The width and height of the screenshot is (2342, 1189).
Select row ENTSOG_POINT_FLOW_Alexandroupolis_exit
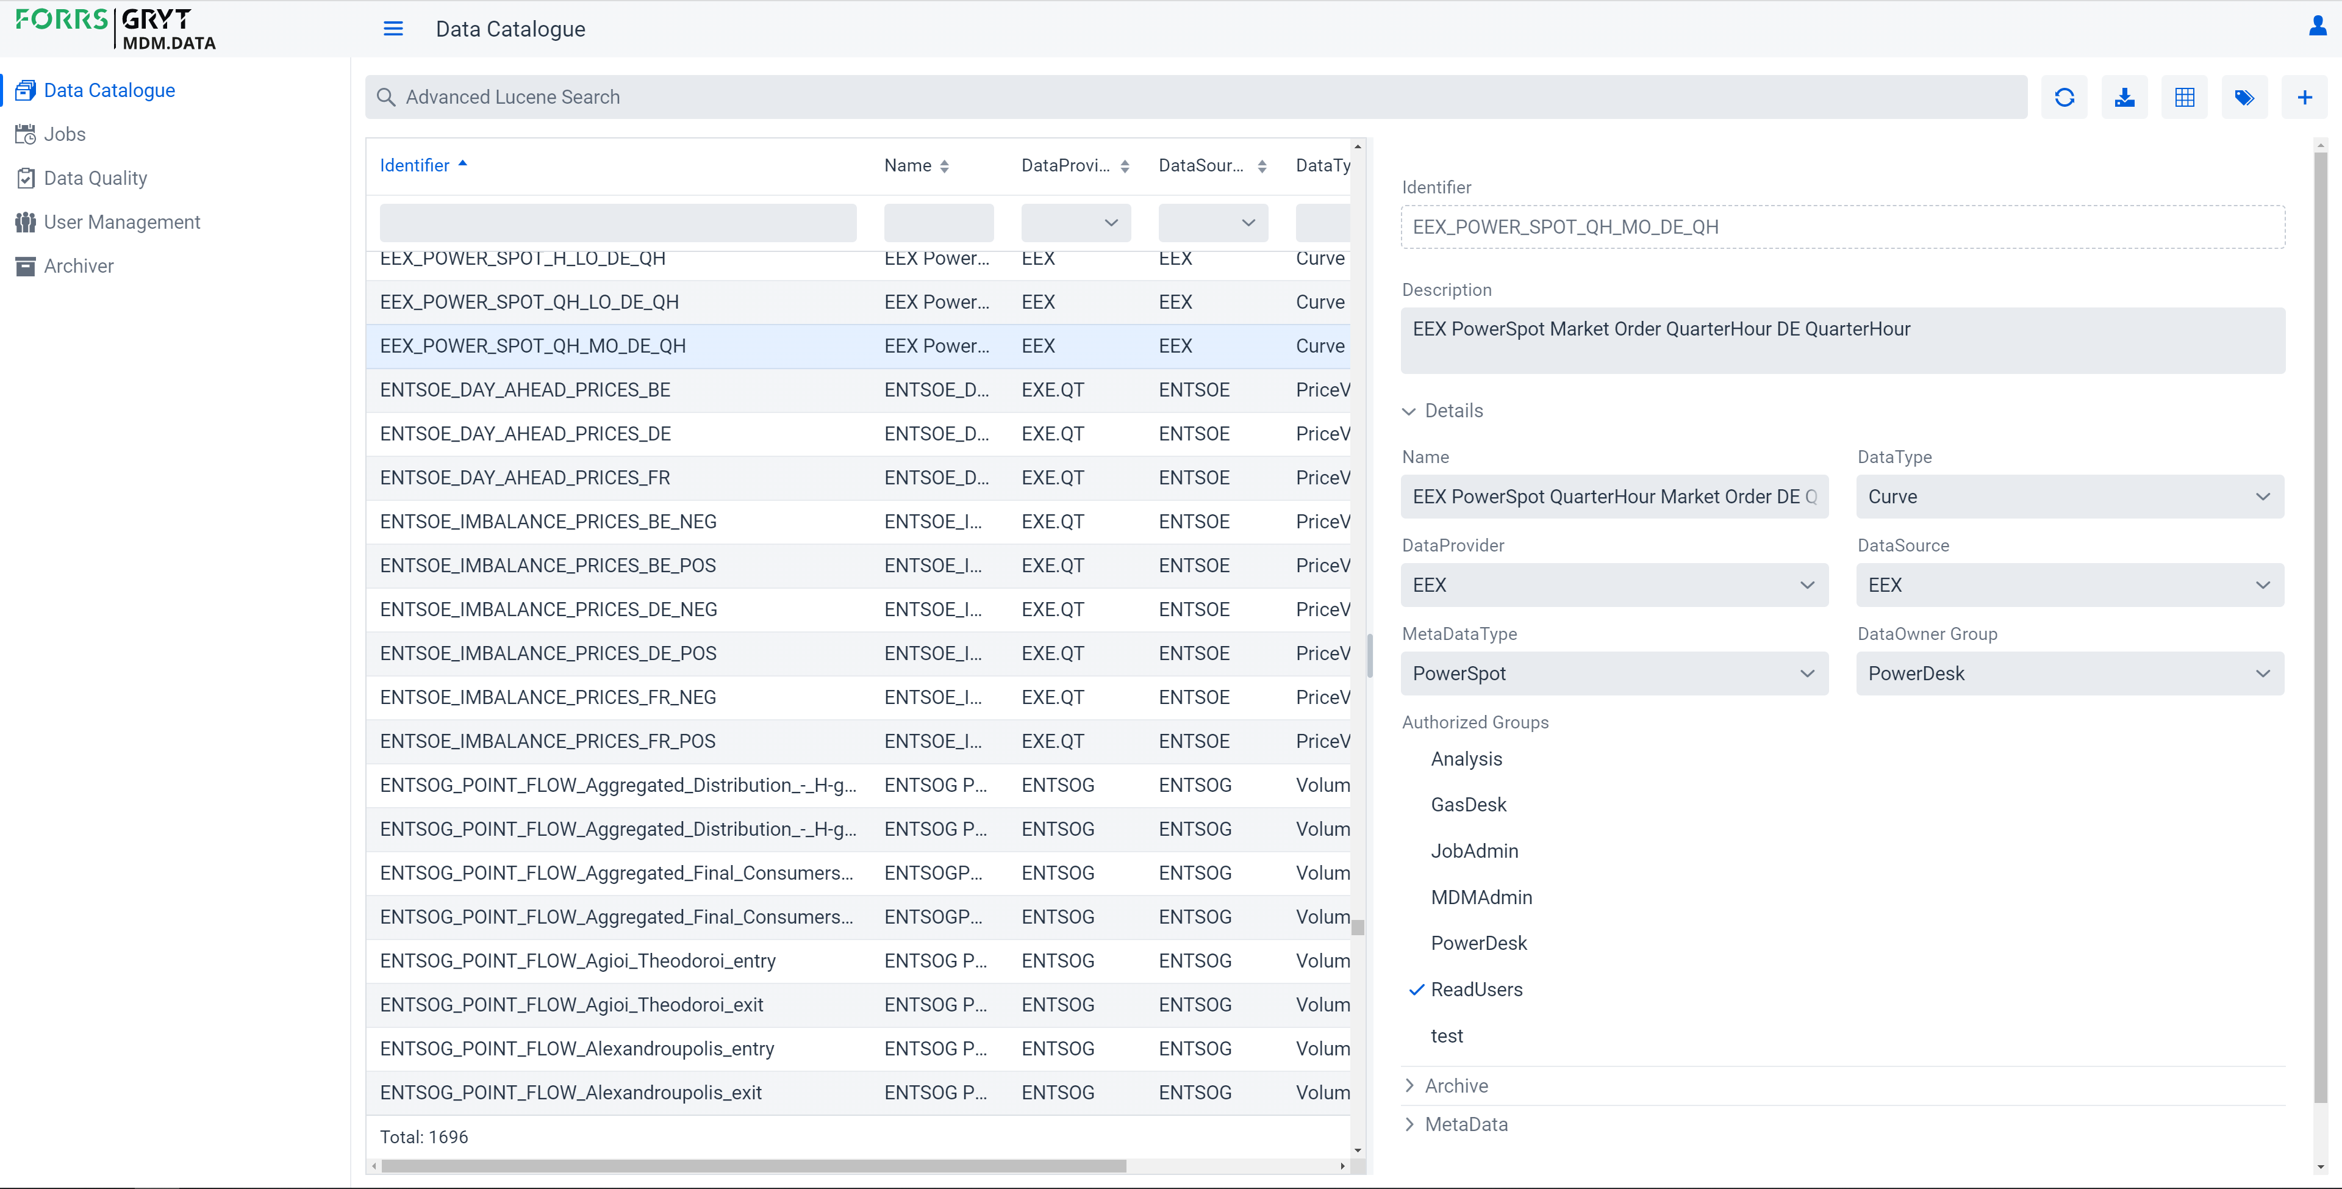click(x=858, y=1093)
